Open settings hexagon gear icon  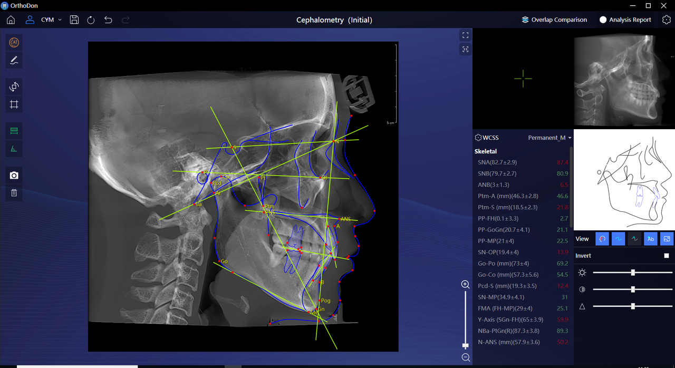pos(666,20)
